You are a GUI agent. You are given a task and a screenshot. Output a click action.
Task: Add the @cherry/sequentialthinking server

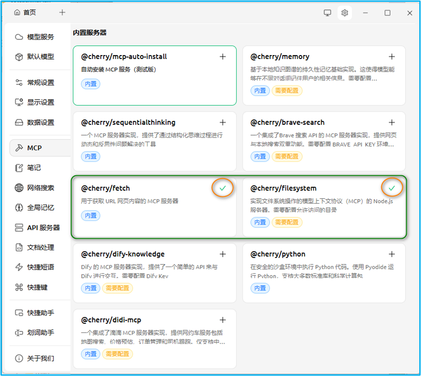tap(222, 123)
